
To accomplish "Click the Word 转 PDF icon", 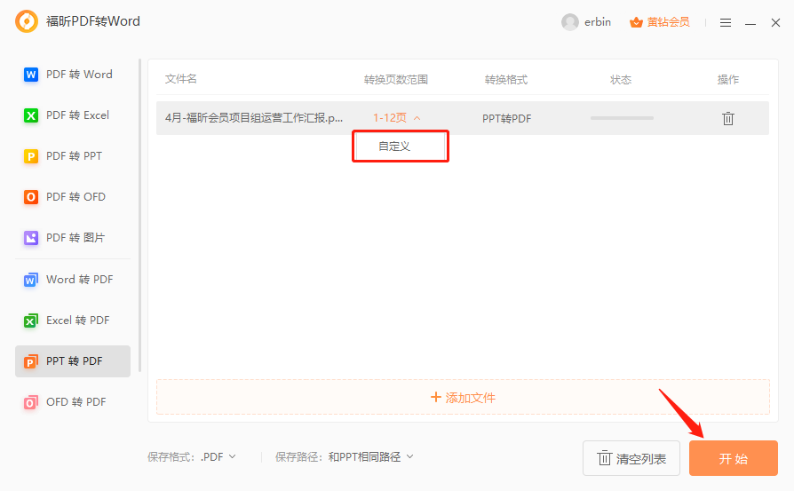I will [x=31, y=280].
